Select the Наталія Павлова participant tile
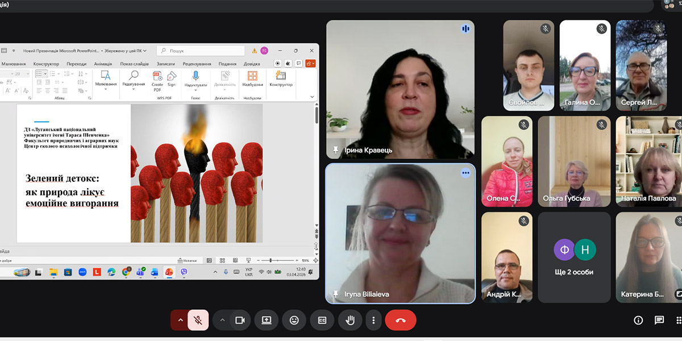The image size is (682, 341). (649, 161)
